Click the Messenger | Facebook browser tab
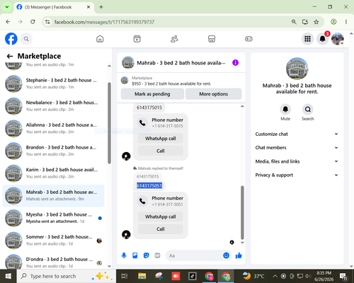The height and width of the screenshot is (283, 354). coord(54,7)
